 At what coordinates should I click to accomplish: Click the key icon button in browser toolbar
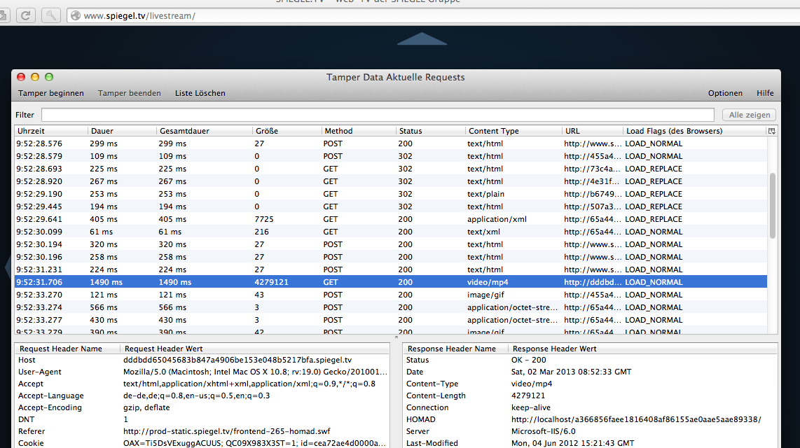52,15
